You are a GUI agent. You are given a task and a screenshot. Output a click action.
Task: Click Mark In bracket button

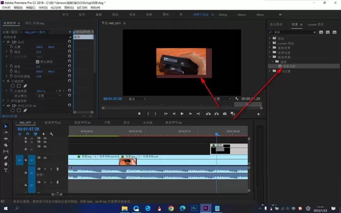pos(148,114)
